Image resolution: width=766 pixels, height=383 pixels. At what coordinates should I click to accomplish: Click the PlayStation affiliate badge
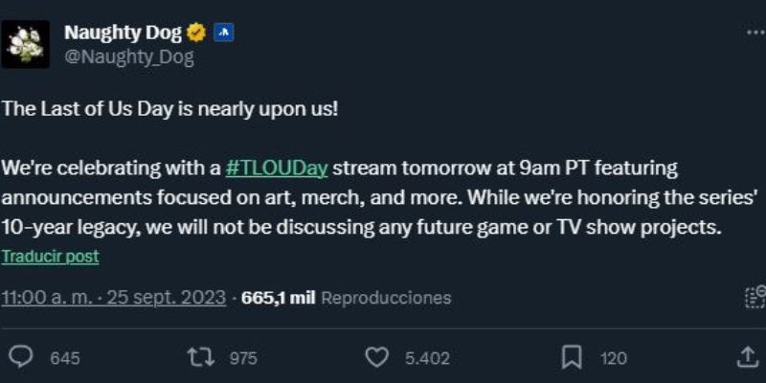tap(222, 33)
